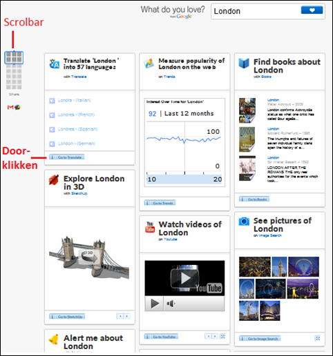Image resolution: width=333 pixels, height=356 pixels.
Task: Open the Big Ben tower photo in the top row
Action: [x=279, y=267]
